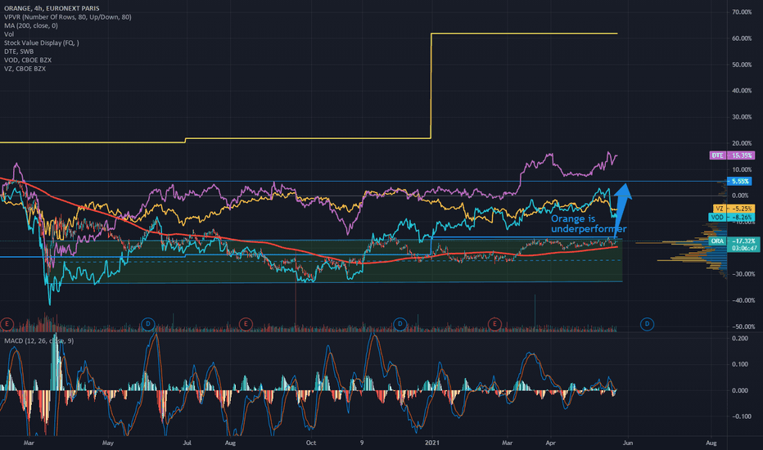The image size is (763, 450).
Task: Open the earnings E marker near March
Action: pos(7,323)
